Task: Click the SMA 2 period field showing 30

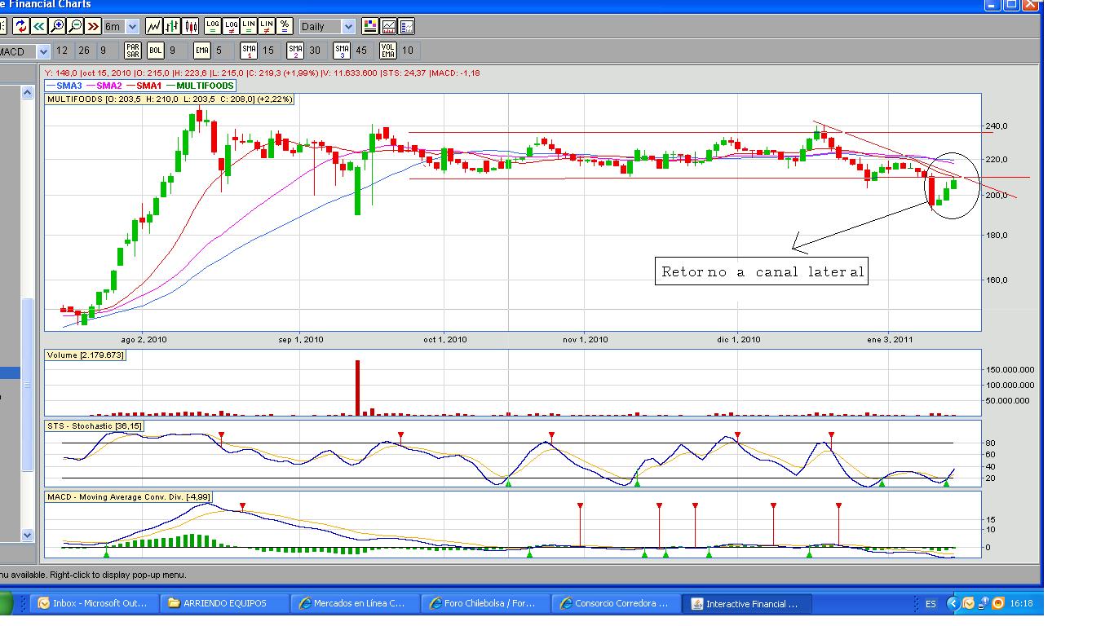Action: coord(316,51)
